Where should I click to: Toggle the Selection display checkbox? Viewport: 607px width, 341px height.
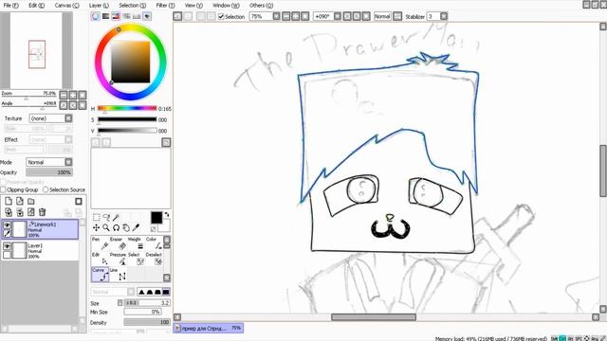pos(221,17)
